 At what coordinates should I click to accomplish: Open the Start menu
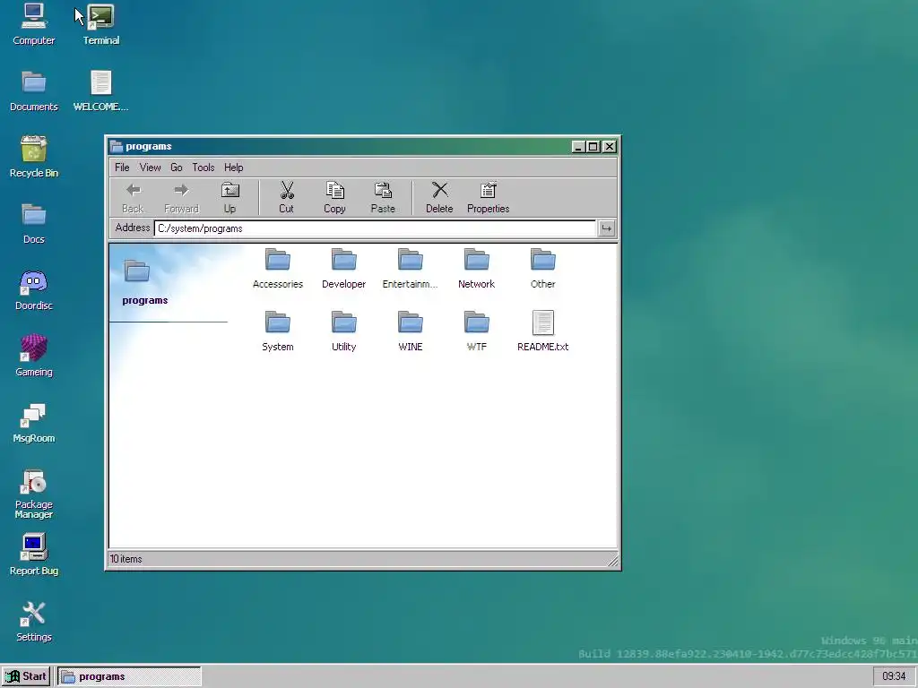tap(26, 676)
